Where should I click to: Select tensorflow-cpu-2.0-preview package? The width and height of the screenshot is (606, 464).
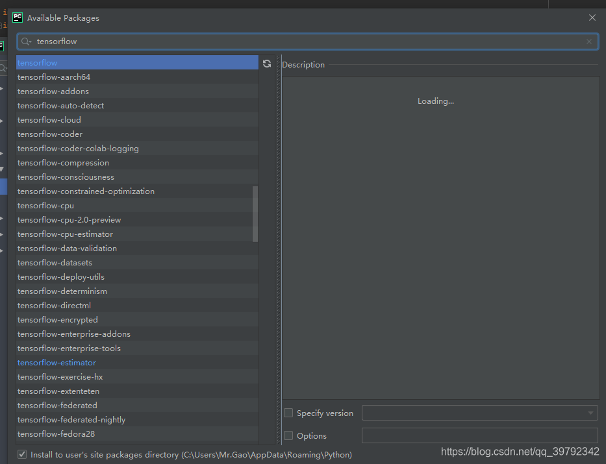click(137, 219)
